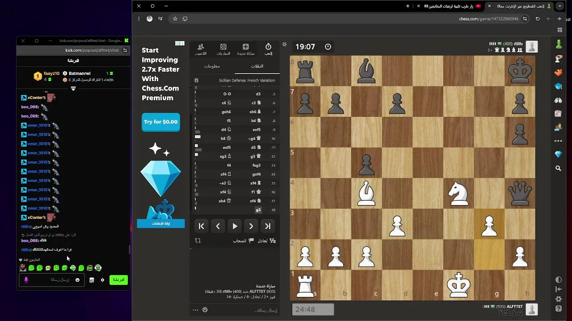Expand the Kick leaderboard chevron

pyautogui.click(x=73, y=88)
